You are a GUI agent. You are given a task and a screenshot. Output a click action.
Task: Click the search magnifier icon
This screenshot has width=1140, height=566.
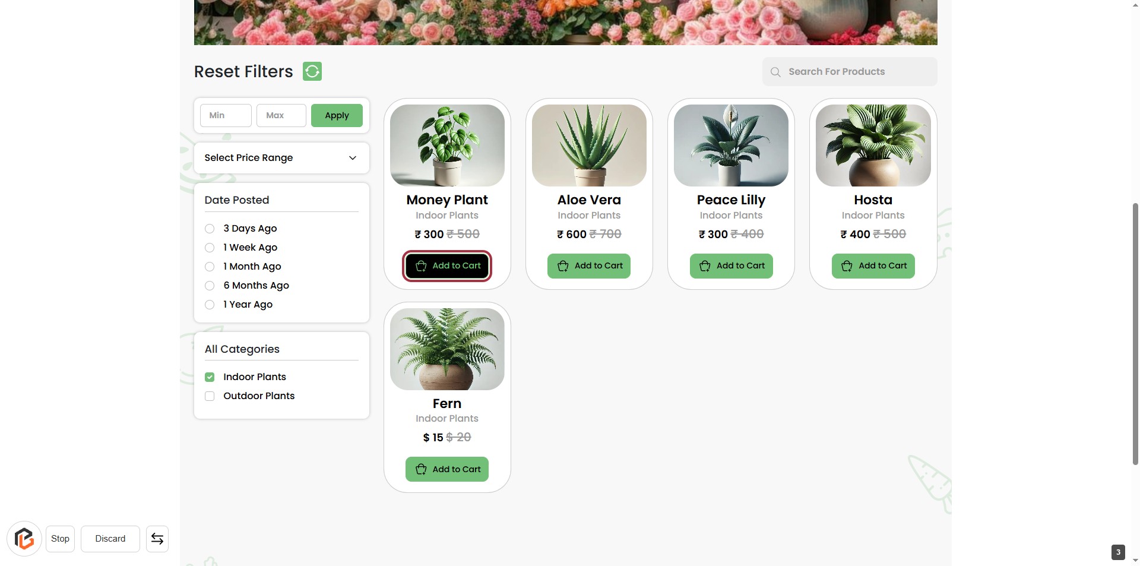(775, 72)
